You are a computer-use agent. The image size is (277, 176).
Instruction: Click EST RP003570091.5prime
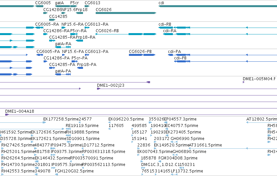click(x=91, y=158)
